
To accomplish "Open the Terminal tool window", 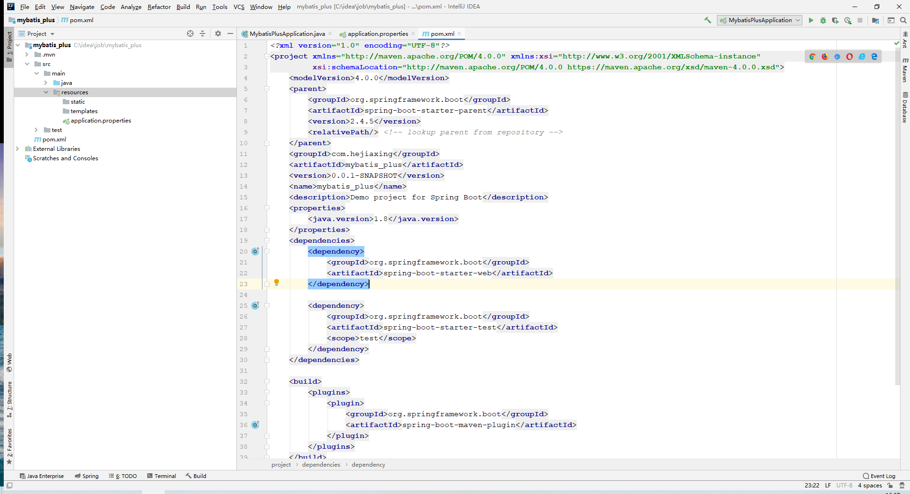I will click(x=161, y=476).
